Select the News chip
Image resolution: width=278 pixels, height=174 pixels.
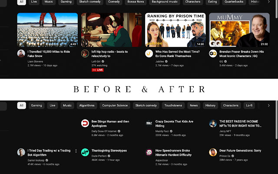coord(194,105)
